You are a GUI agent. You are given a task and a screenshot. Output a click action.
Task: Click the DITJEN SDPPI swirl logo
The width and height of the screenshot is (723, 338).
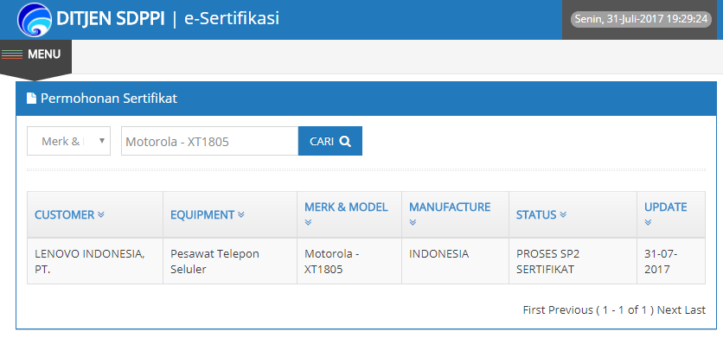(35, 19)
